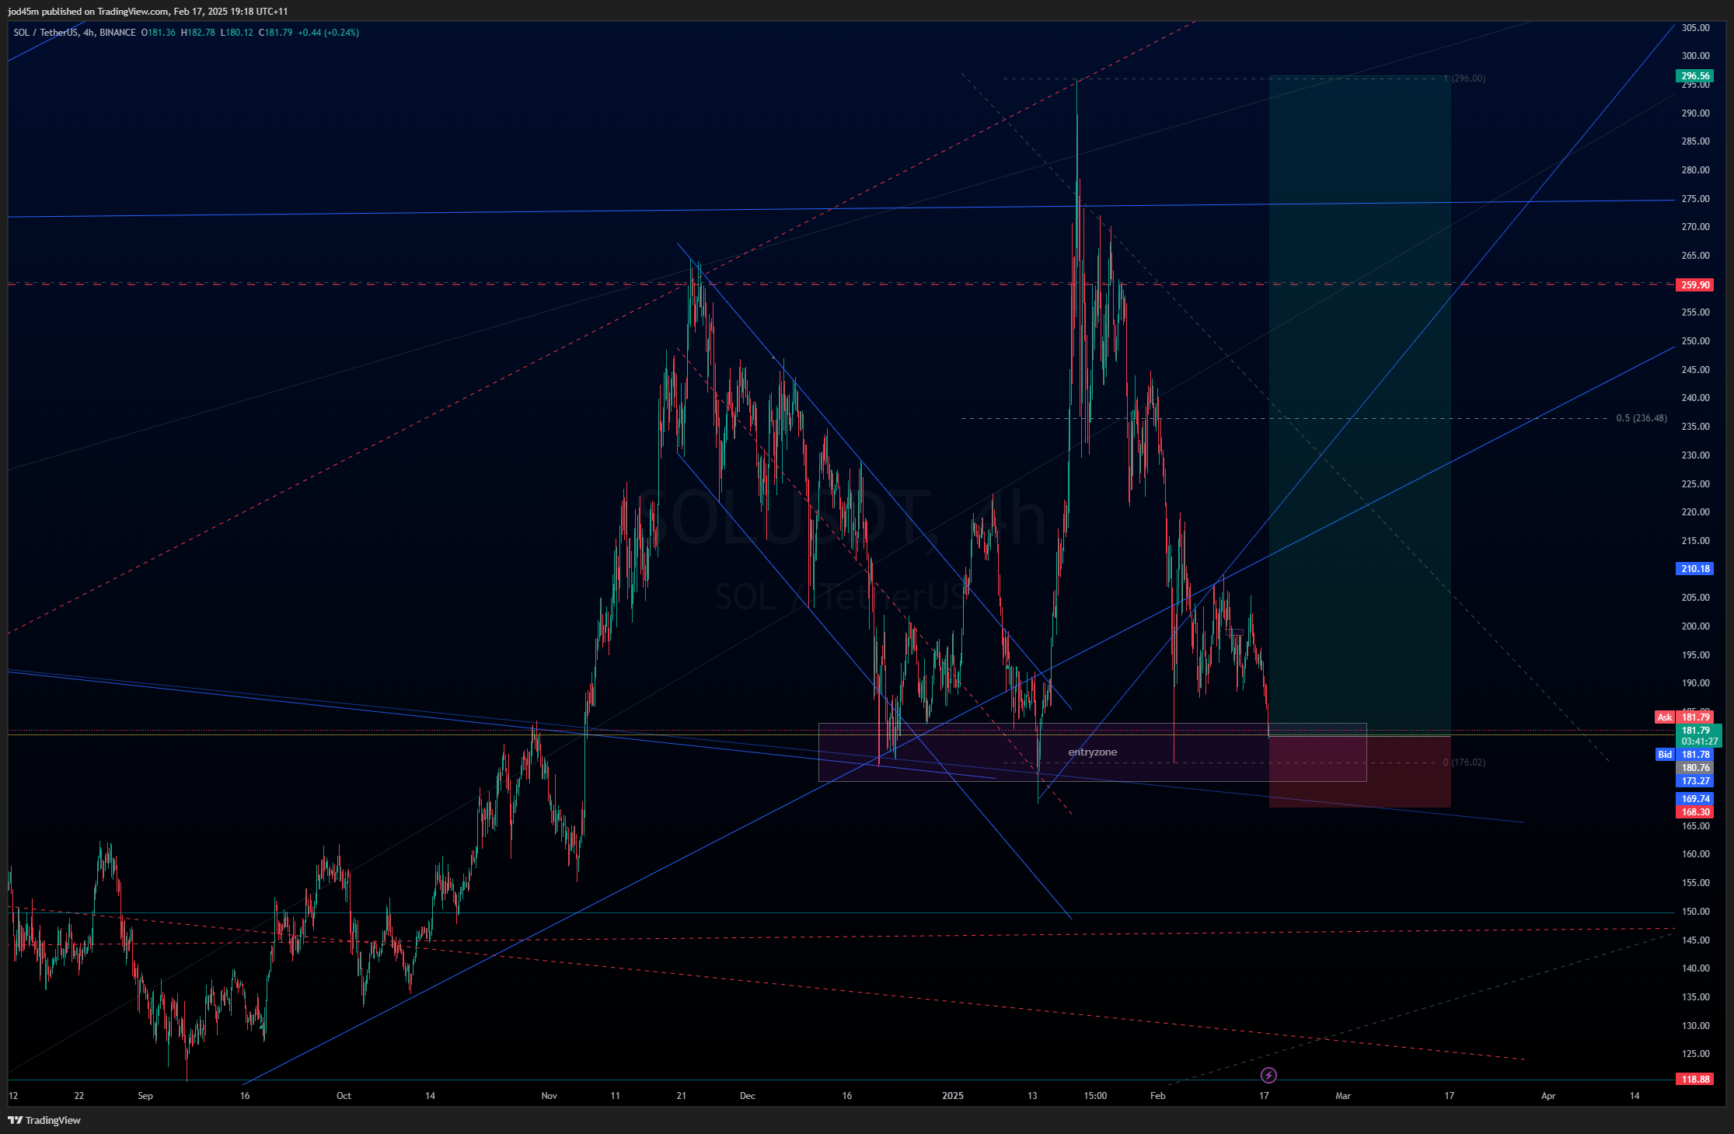Viewport: 1734px width, 1134px height.
Task: Click the red 259.90 price axis label
Action: (x=1695, y=285)
